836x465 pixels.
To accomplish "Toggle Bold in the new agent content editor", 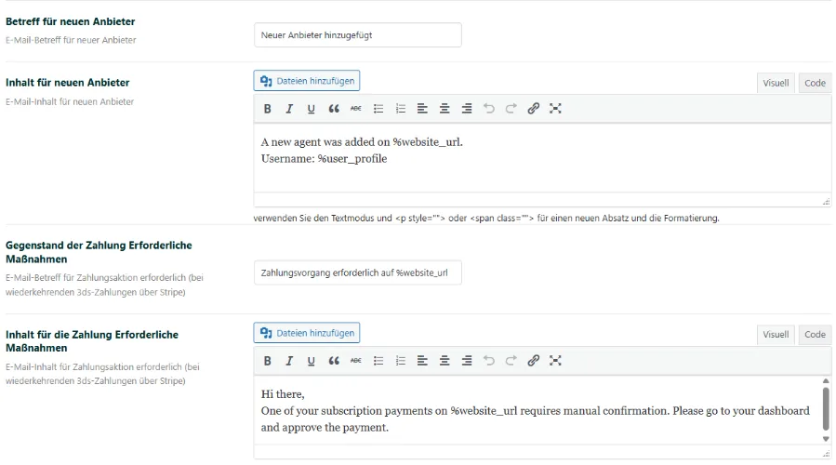I will pos(267,109).
